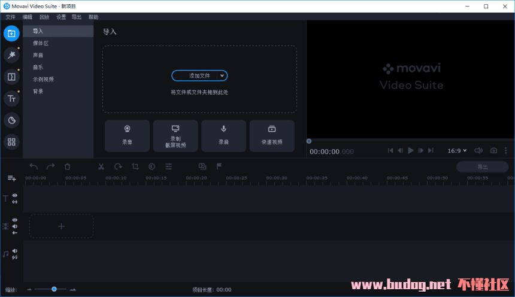Toggle the preview volume speaker icon
The image size is (515, 297).
click(478, 150)
